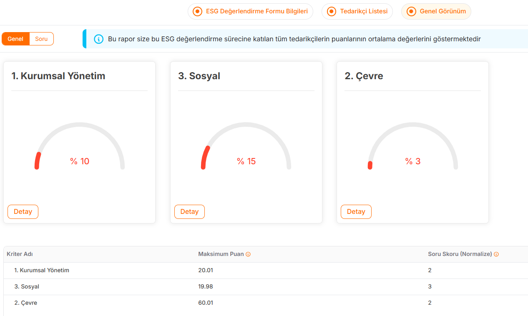This screenshot has height=316, width=528.
Task: Open Detay for the Kurumsal Yönetim card
Action: click(x=23, y=212)
